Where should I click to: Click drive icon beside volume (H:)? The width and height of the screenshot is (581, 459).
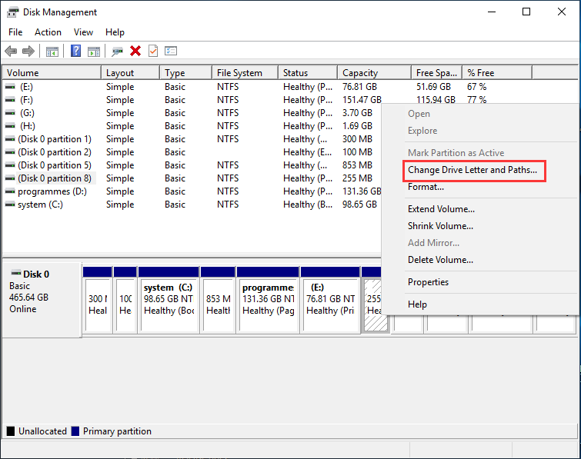(x=10, y=126)
